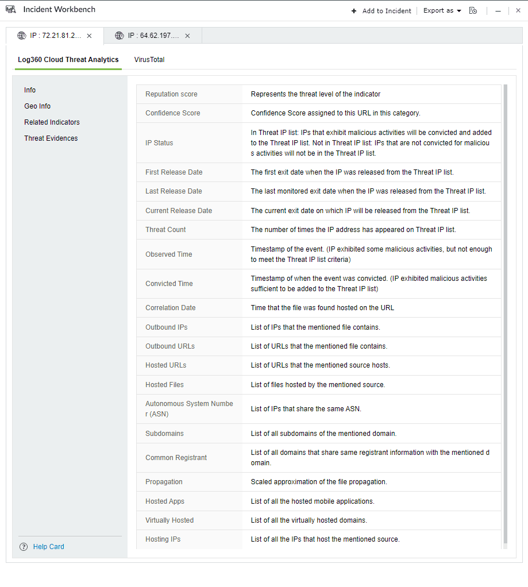528x587 pixels.
Task: Select Threat Evidences in the sidebar
Action: pyautogui.click(x=51, y=138)
